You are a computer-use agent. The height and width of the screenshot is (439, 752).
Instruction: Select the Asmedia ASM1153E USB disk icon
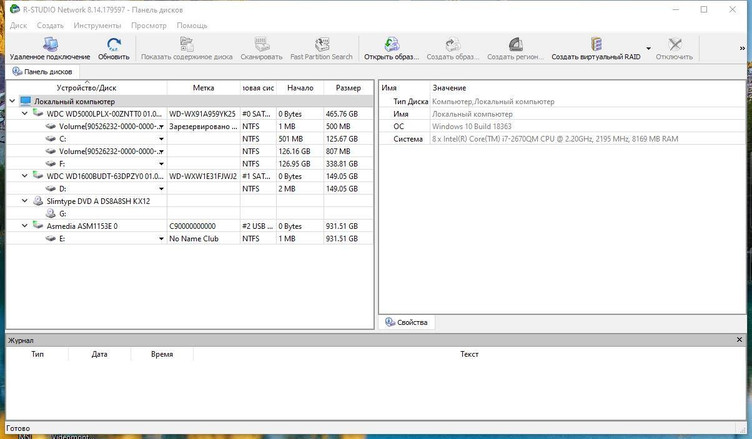click(x=38, y=226)
